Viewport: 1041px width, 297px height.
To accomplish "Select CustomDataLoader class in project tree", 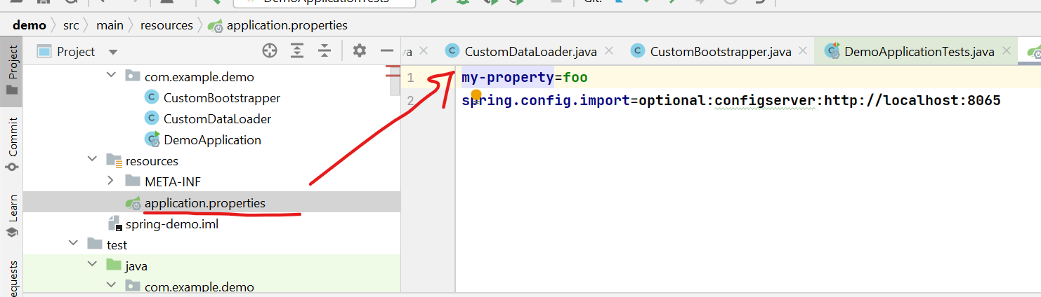I will click(x=217, y=119).
